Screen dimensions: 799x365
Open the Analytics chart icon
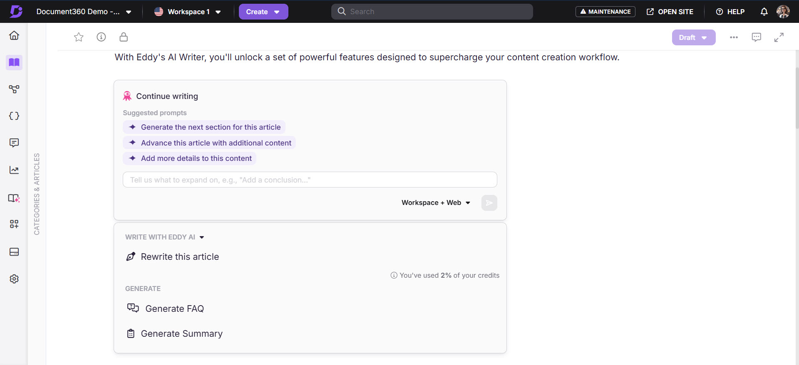(x=14, y=170)
